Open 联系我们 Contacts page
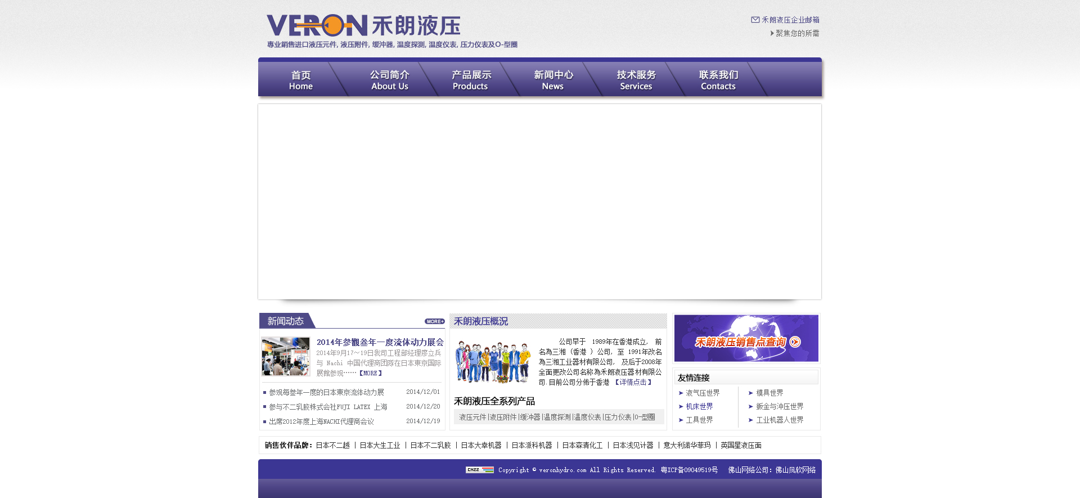 point(718,80)
